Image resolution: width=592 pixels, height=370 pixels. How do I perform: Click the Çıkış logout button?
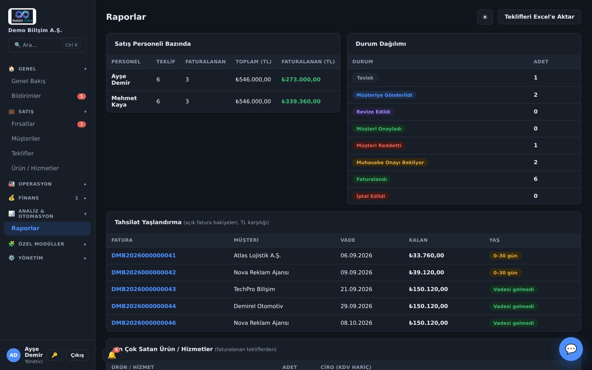coord(77,355)
